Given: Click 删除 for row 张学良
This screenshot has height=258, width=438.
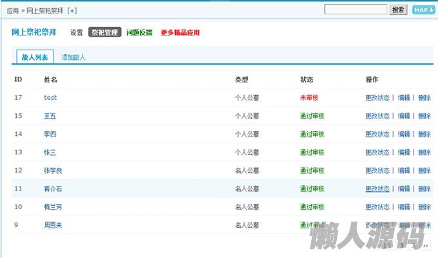Looking at the screenshot, I should [424, 170].
